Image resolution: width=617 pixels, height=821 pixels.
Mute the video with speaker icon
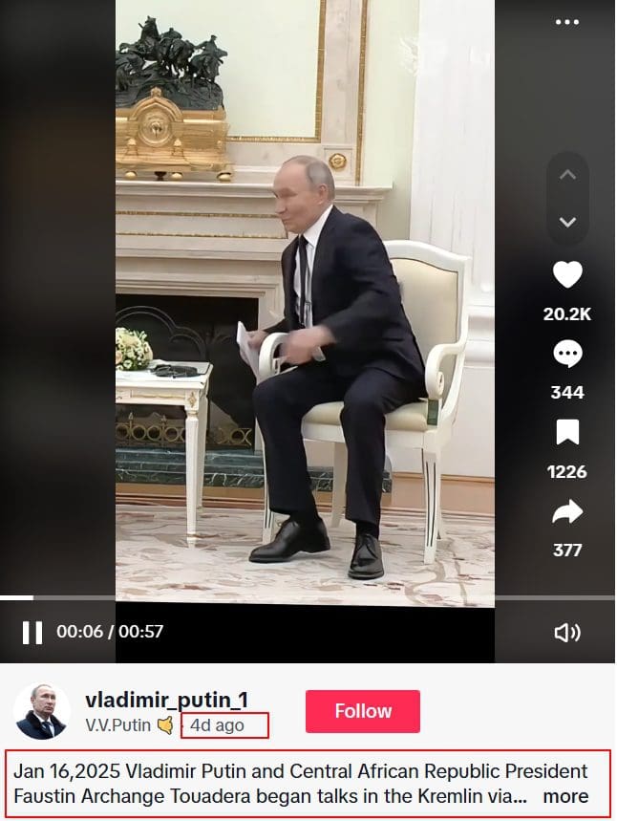click(567, 633)
